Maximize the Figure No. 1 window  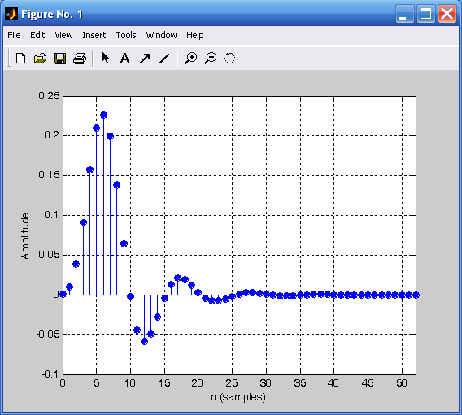click(425, 14)
